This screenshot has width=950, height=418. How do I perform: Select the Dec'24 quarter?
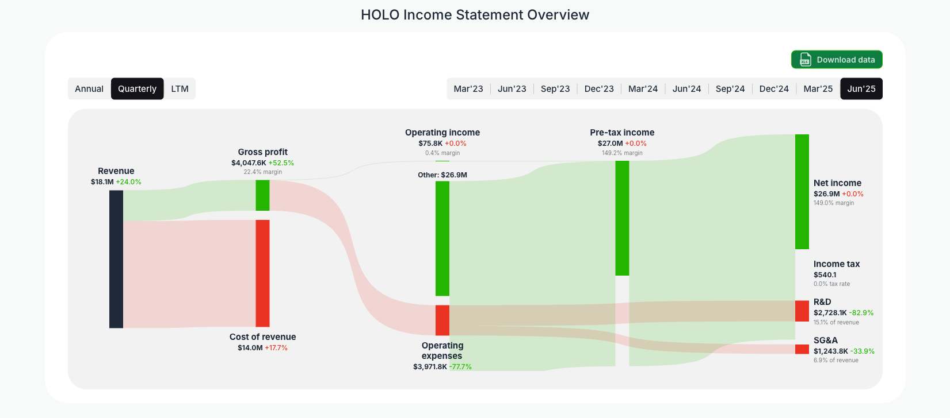pyautogui.click(x=774, y=89)
